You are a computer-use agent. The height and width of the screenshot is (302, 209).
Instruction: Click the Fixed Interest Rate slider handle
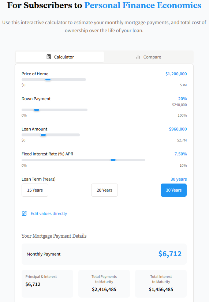113,160
